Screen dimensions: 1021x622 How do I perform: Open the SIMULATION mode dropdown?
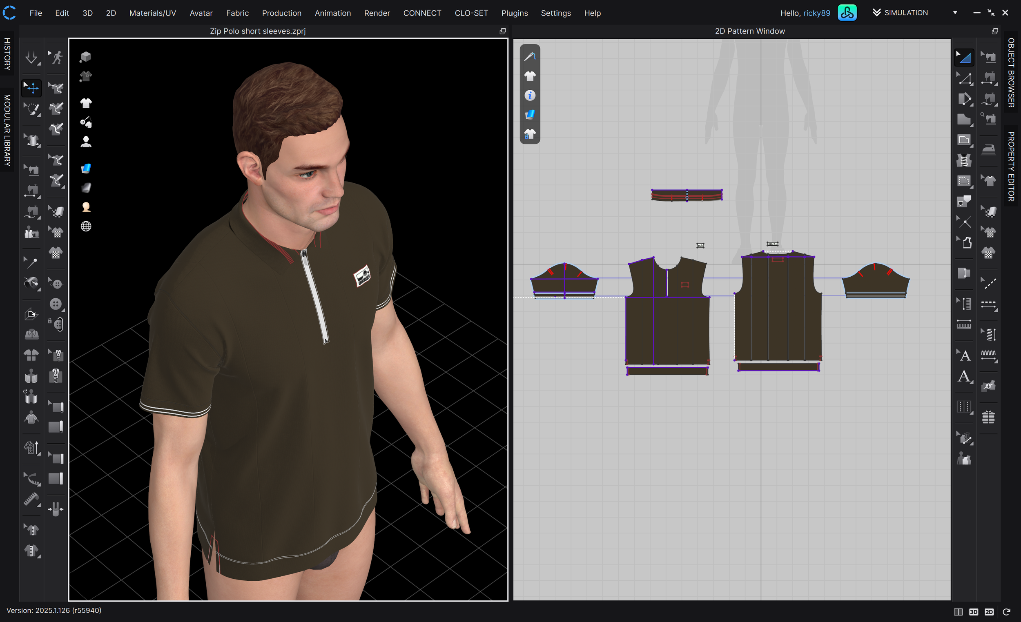click(955, 13)
